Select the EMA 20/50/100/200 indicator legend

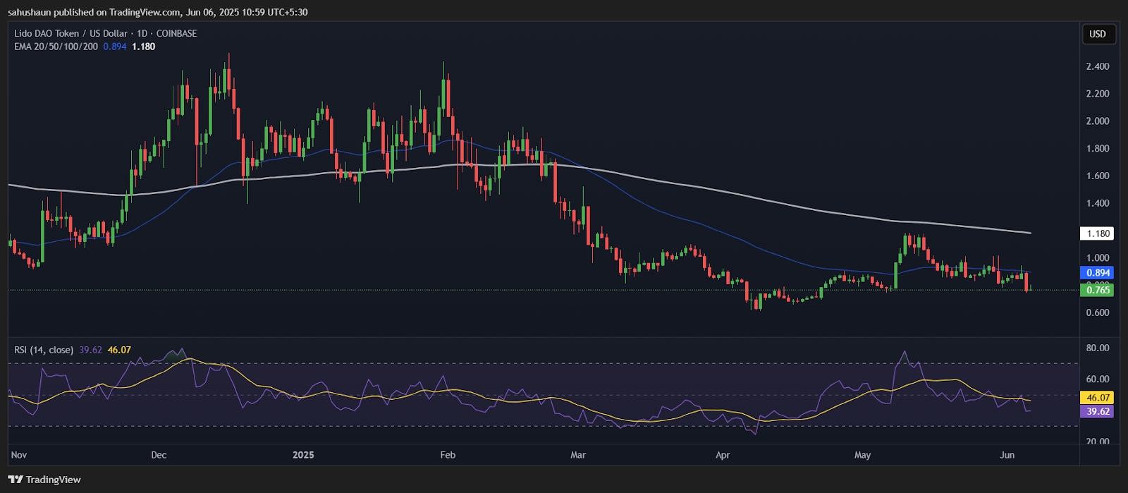pos(56,47)
